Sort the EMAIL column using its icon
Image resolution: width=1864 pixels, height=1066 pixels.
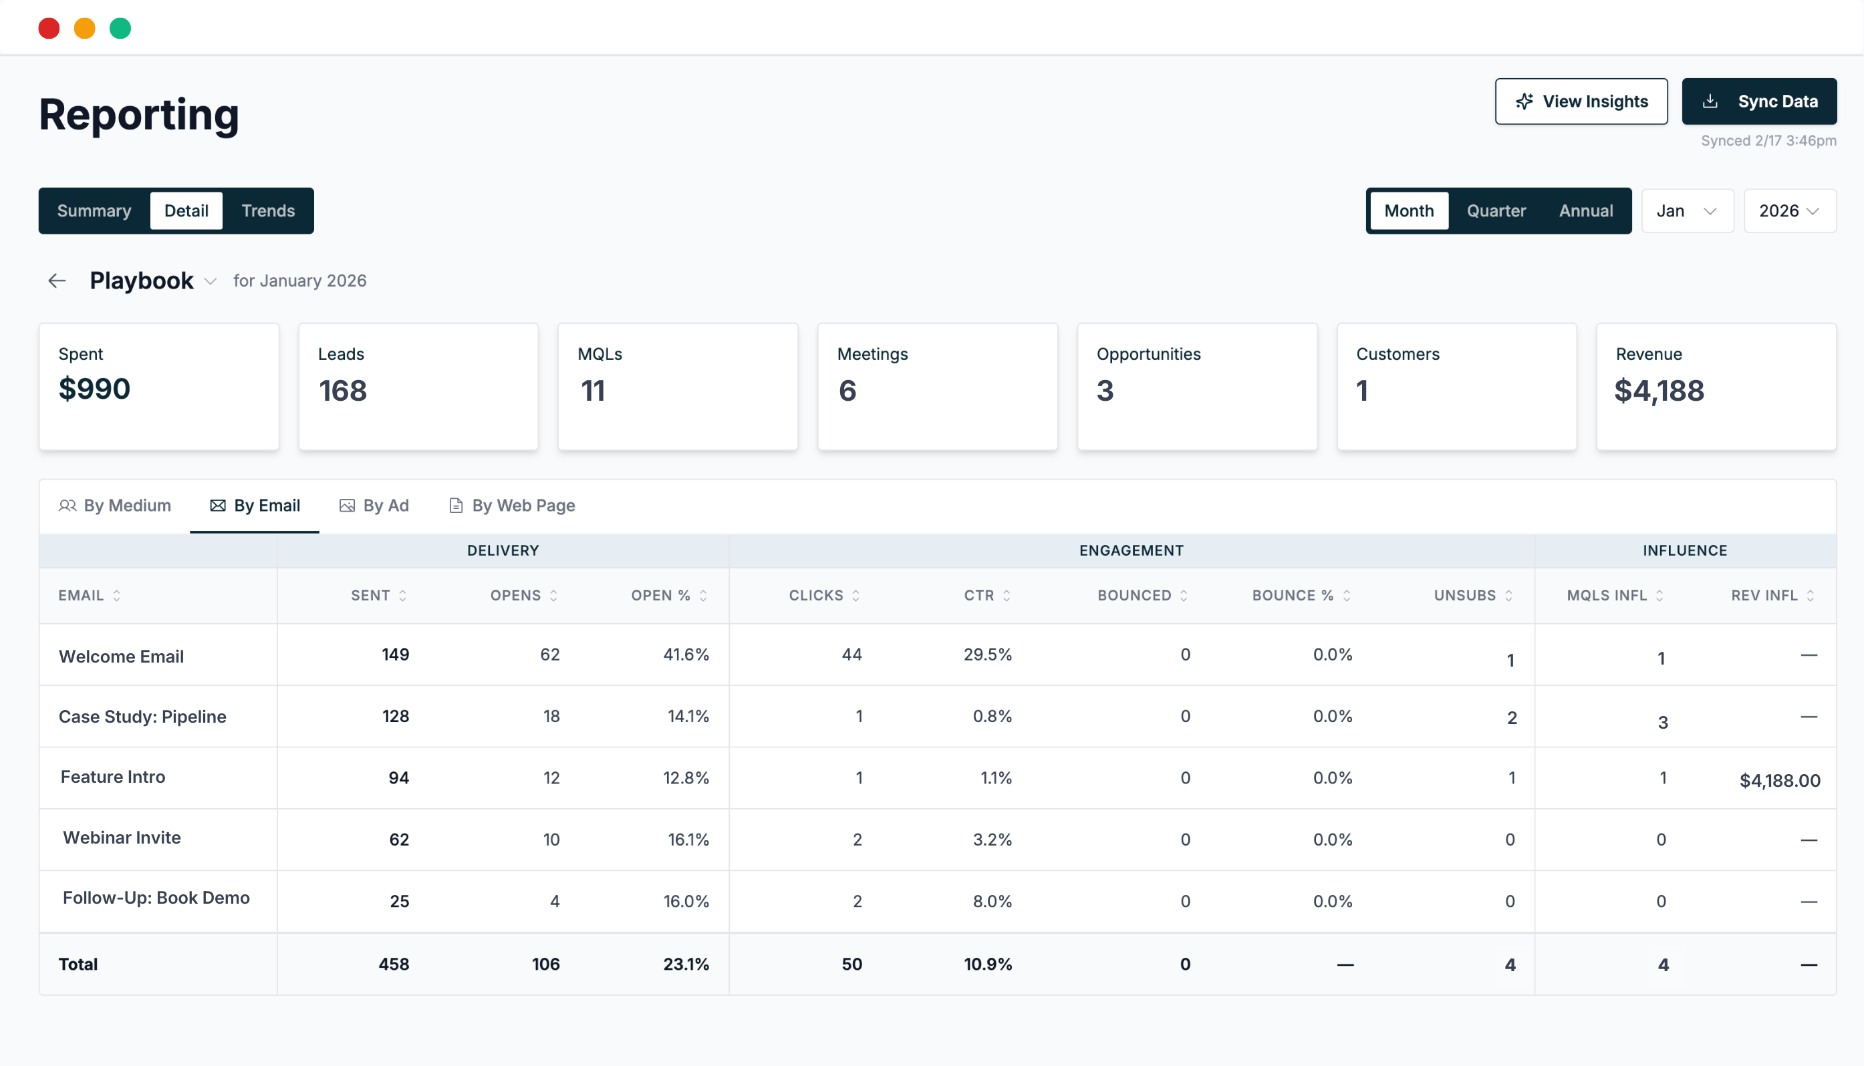tap(116, 596)
